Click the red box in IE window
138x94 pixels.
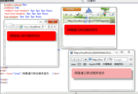coord(31,36)
